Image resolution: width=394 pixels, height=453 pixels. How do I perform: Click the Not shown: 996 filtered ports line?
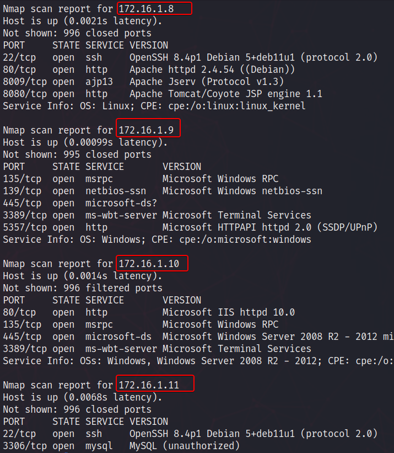tap(83, 288)
